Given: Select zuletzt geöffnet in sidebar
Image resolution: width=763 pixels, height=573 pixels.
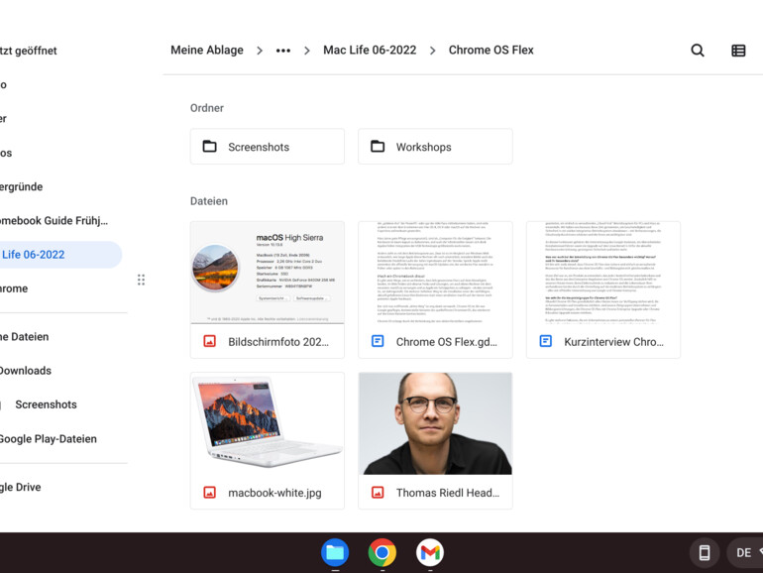Looking at the screenshot, I should [28, 51].
